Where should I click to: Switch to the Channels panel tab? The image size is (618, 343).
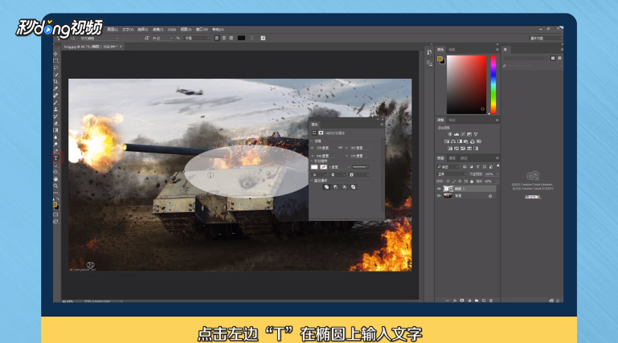click(x=452, y=158)
